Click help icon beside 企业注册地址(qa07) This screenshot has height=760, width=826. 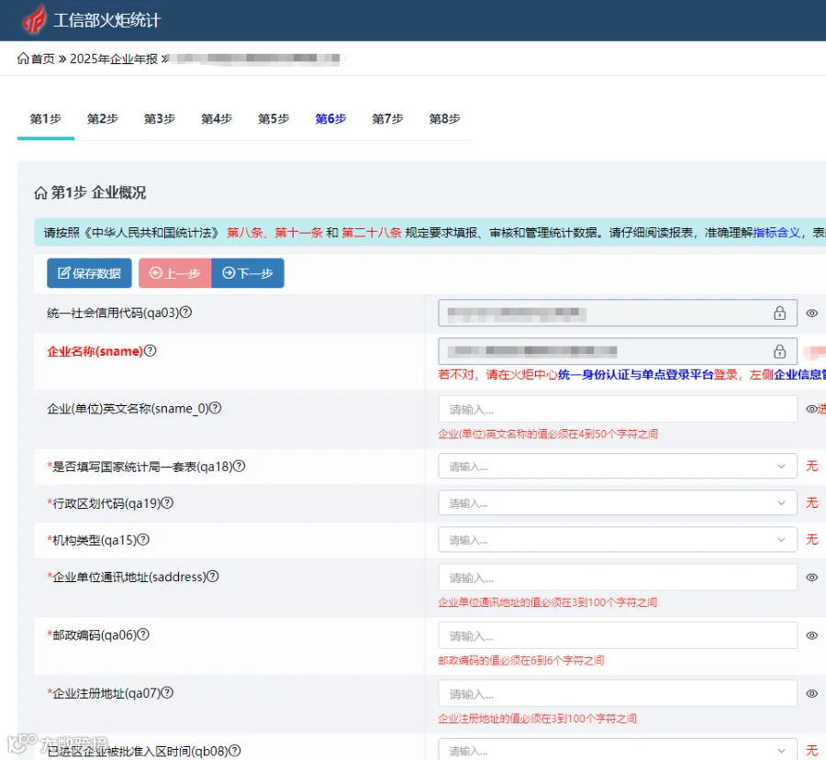pyautogui.click(x=167, y=693)
